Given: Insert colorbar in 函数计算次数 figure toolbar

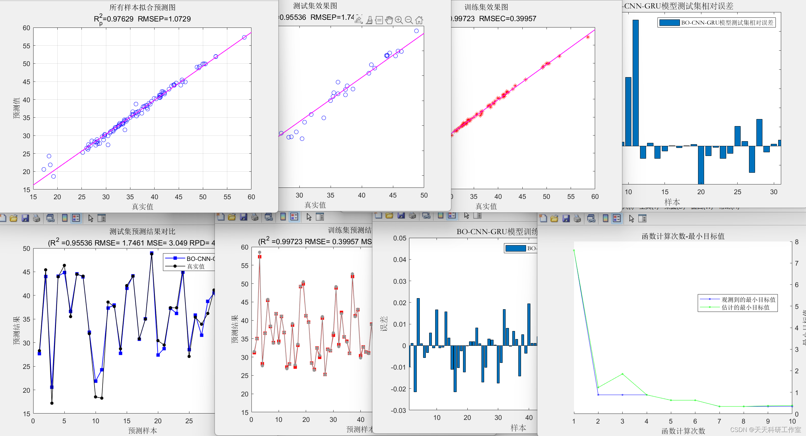Looking at the screenshot, I should [606, 219].
